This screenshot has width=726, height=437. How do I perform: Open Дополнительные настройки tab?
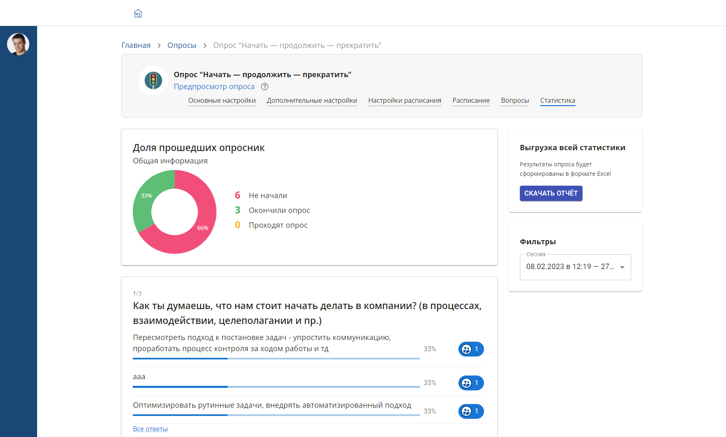pos(312,101)
